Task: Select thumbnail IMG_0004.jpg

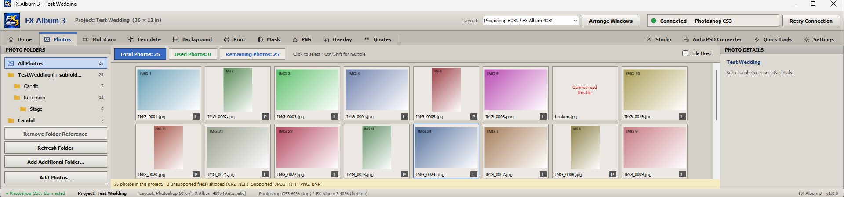Action: [377, 93]
